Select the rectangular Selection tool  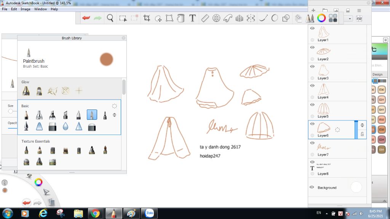tap(123, 18)
